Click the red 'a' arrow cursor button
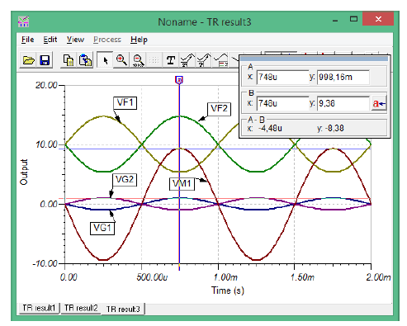This screenshot has height=326, width=407. point(379,103)
